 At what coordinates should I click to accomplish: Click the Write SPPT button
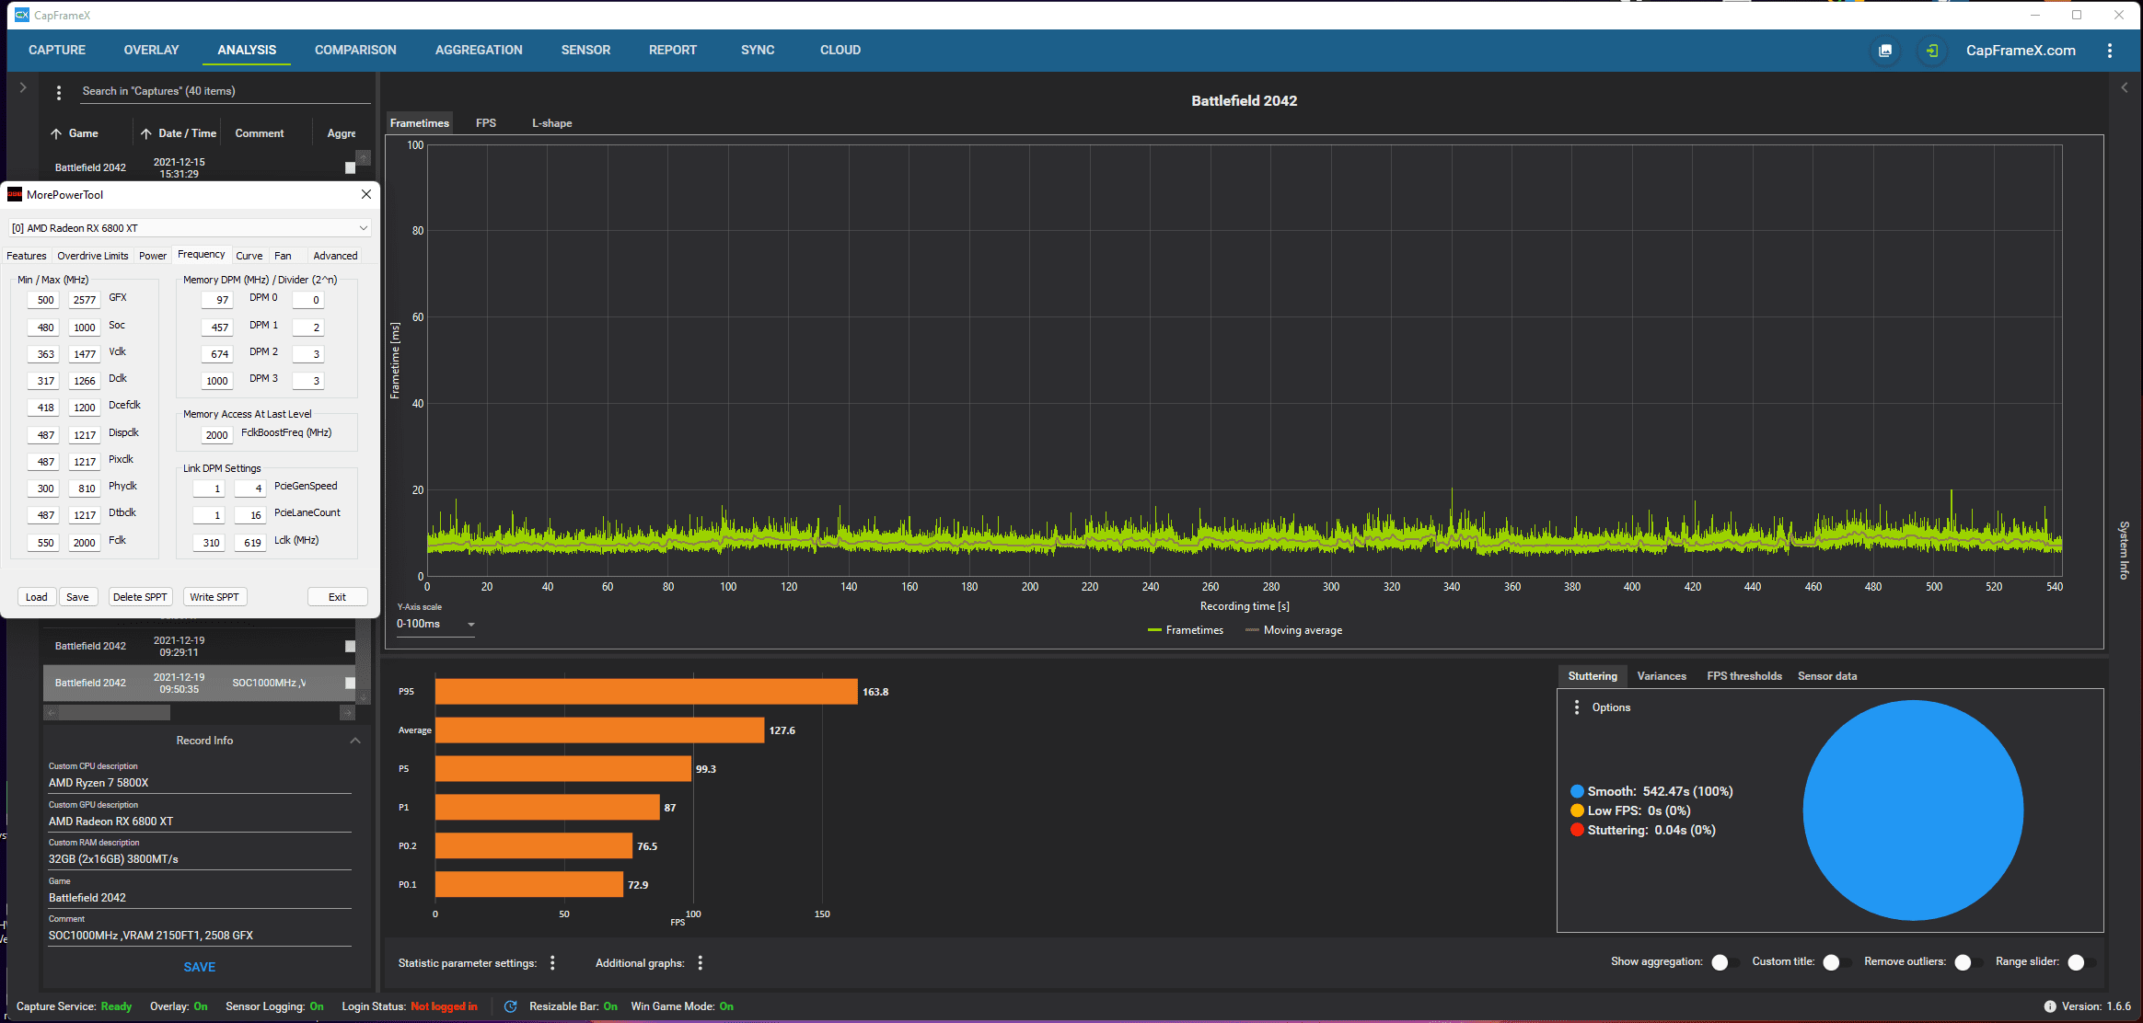214,597
